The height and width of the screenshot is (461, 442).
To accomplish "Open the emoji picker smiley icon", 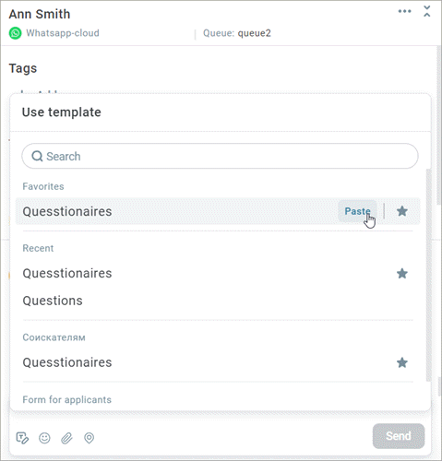I will (x=44, y=438).
